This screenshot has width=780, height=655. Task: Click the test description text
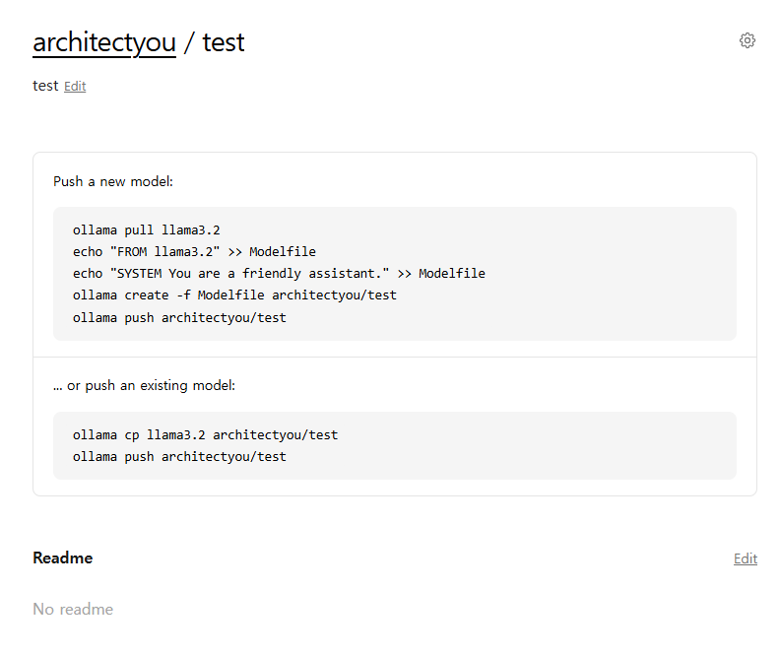click(45, 86)
